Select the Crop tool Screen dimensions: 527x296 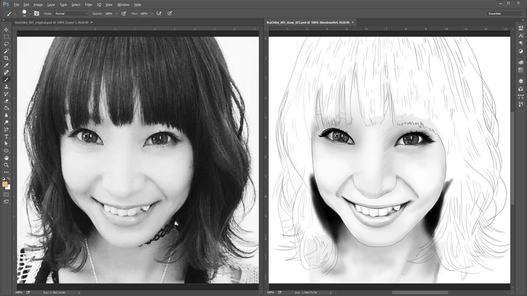point(6,58)
